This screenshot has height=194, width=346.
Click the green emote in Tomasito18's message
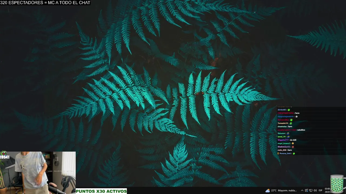[291, 123]
